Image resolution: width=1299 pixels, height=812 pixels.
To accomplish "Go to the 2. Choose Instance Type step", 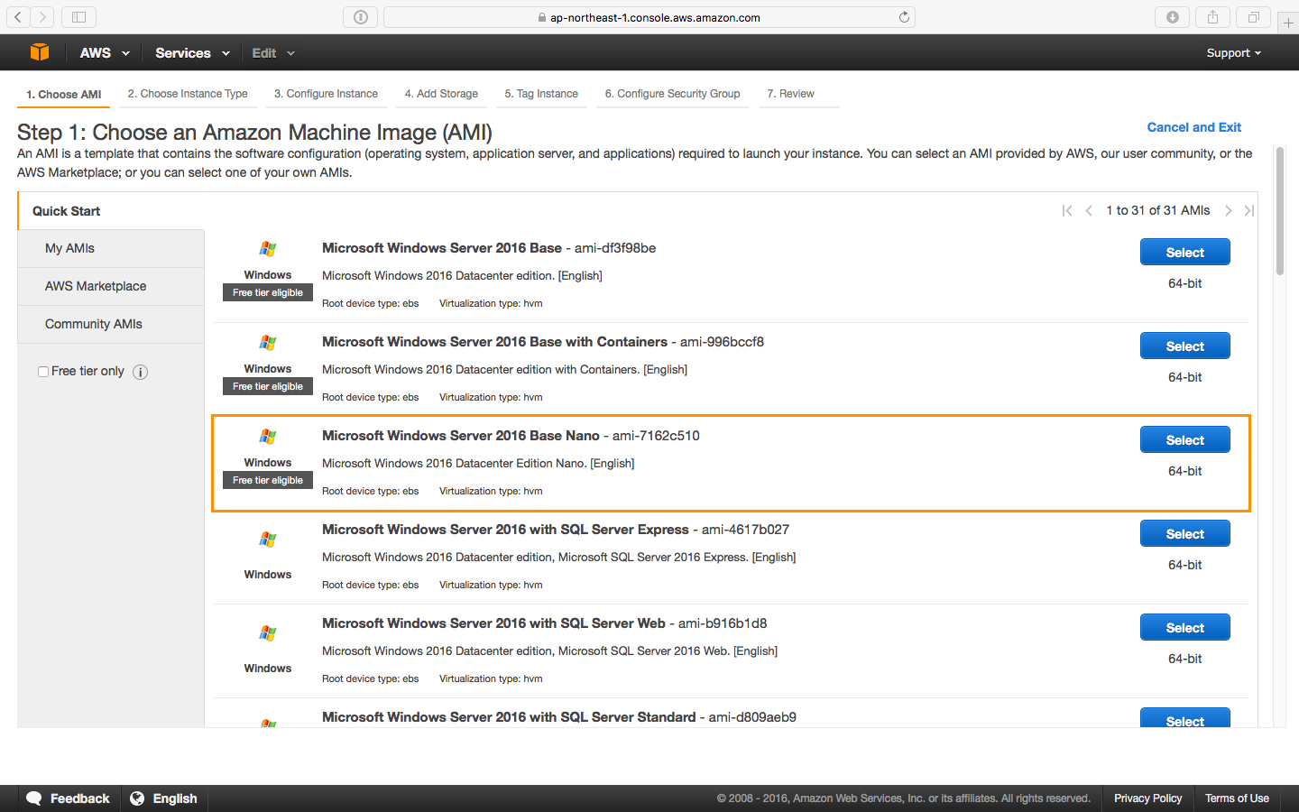I will pos(188,94).
